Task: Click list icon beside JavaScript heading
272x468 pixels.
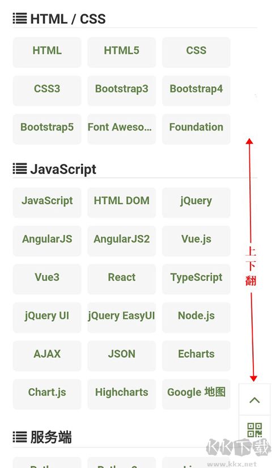Action: 20,169
